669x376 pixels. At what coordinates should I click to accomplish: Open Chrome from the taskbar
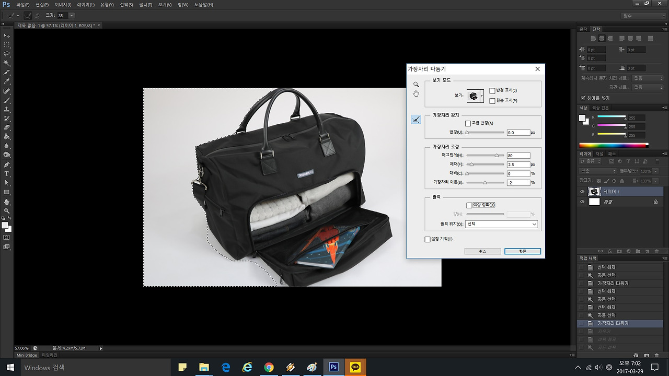[269, 368]
